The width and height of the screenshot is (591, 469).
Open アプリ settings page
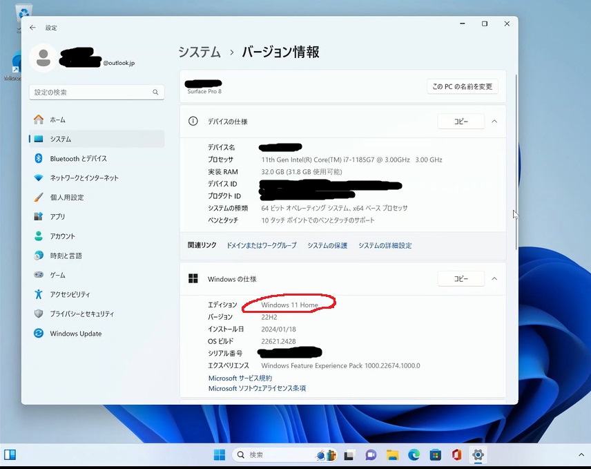pos(97,216)
